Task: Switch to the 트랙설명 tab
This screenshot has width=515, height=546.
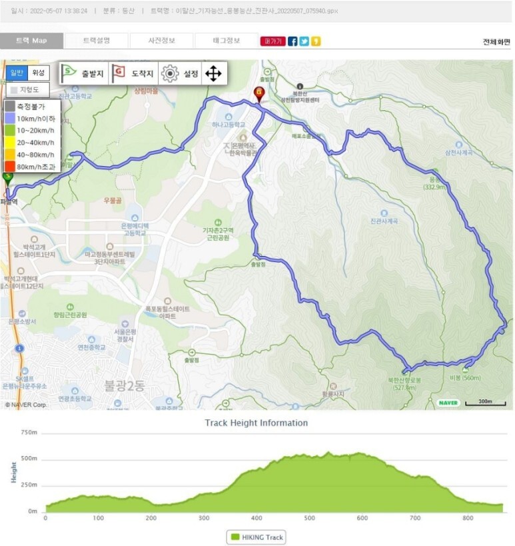Action: click(x=97, y=41)
